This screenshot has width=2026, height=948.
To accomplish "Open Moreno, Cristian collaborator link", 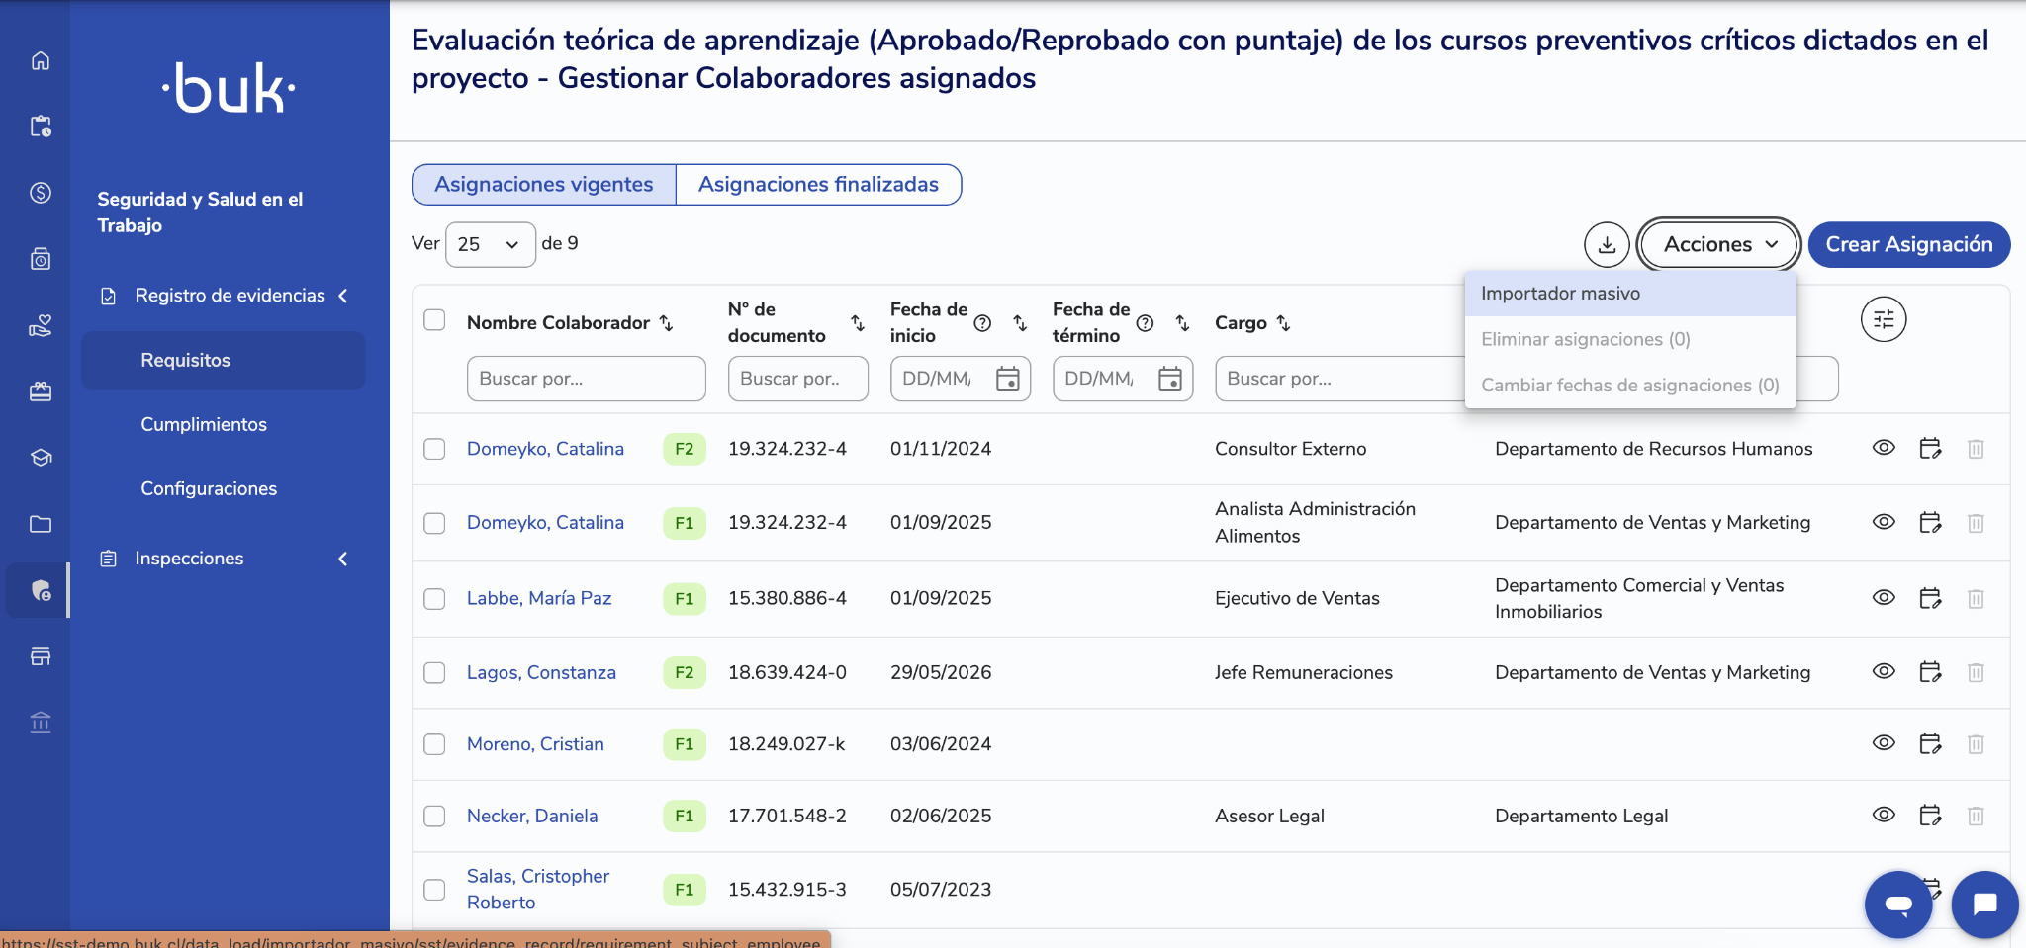I will click(535, 744).
